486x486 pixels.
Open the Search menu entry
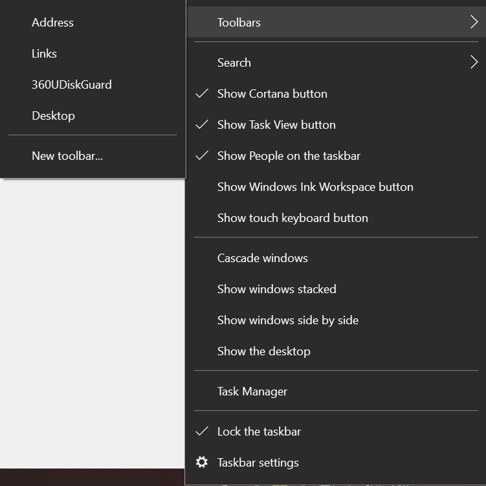point(336,62)
